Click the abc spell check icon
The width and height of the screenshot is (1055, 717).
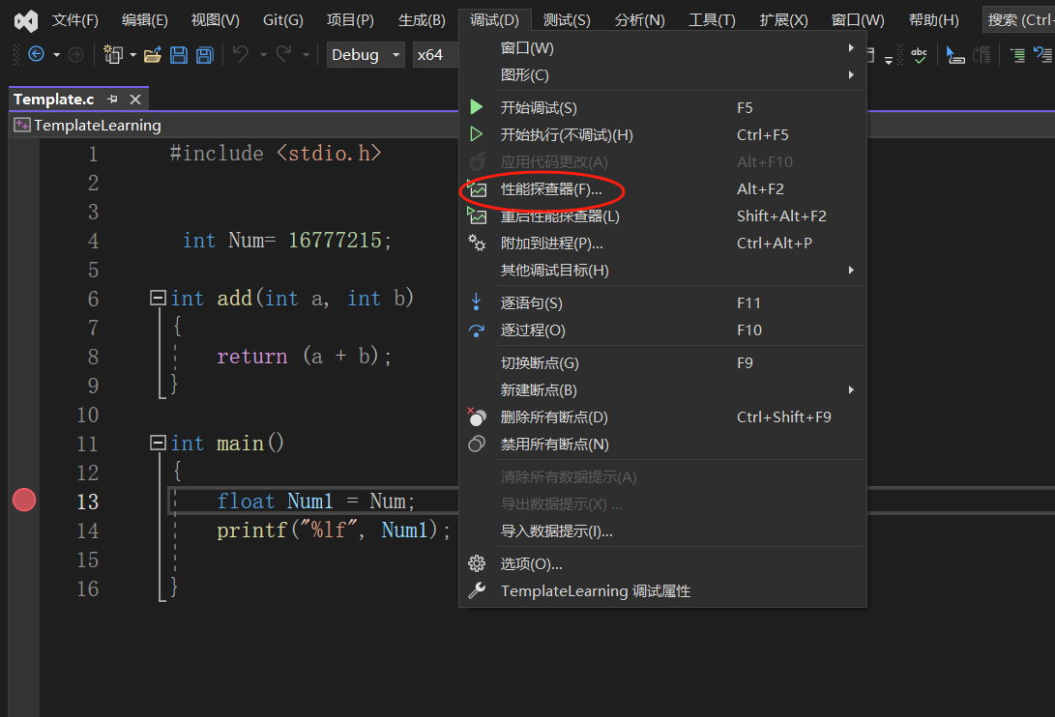click(919, 54)
